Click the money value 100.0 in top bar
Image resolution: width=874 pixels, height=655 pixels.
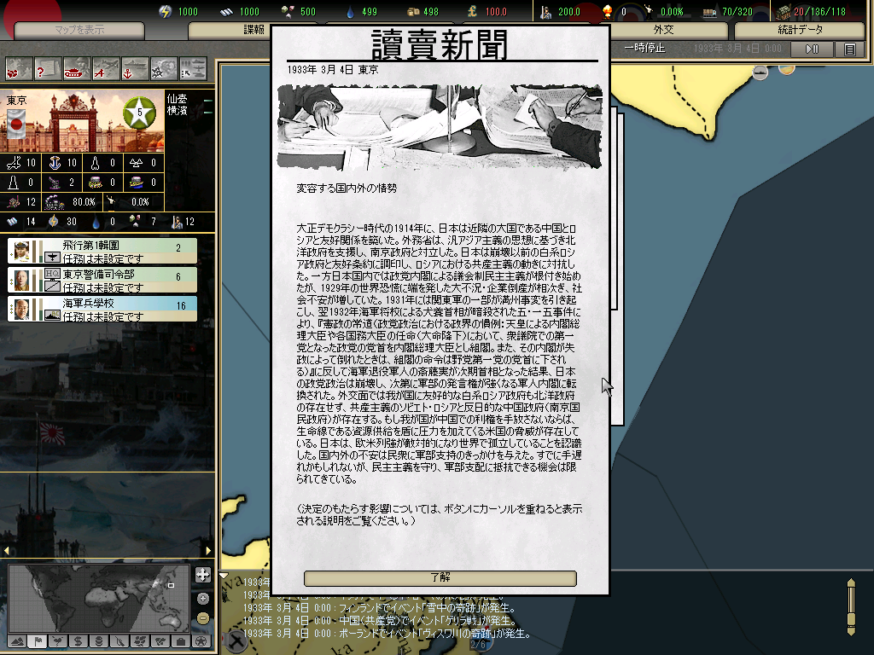[x=496, y=12]
